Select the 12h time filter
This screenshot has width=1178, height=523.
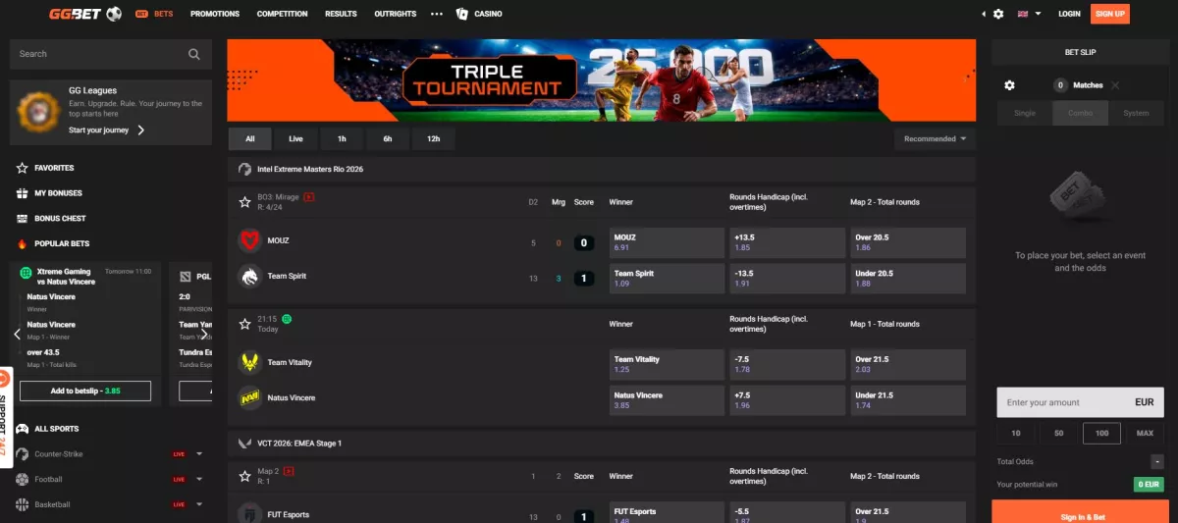pyautogui.click(x=433, y=138)
